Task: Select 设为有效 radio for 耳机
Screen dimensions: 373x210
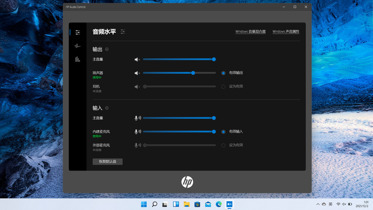Action: point(223,87)
